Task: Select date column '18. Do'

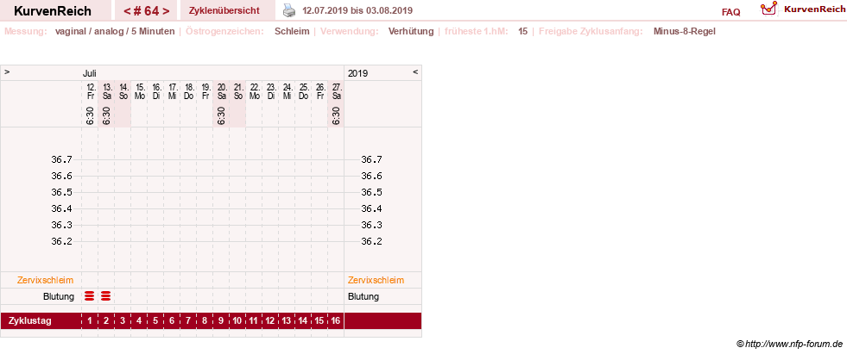Action: click(x=188, y=91)
